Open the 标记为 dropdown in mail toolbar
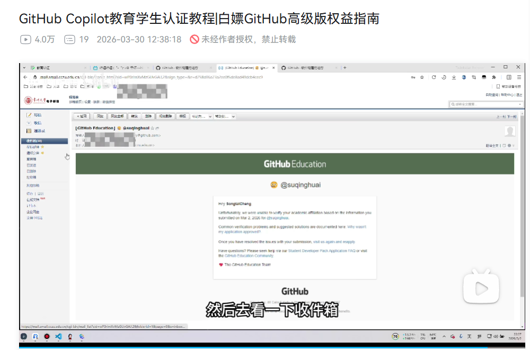Screen dimensions: 530x350 click(x=201, y=116)
